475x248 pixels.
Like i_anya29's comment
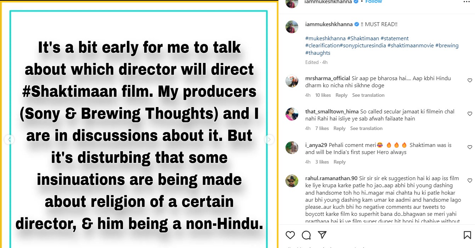click(470, 147)
